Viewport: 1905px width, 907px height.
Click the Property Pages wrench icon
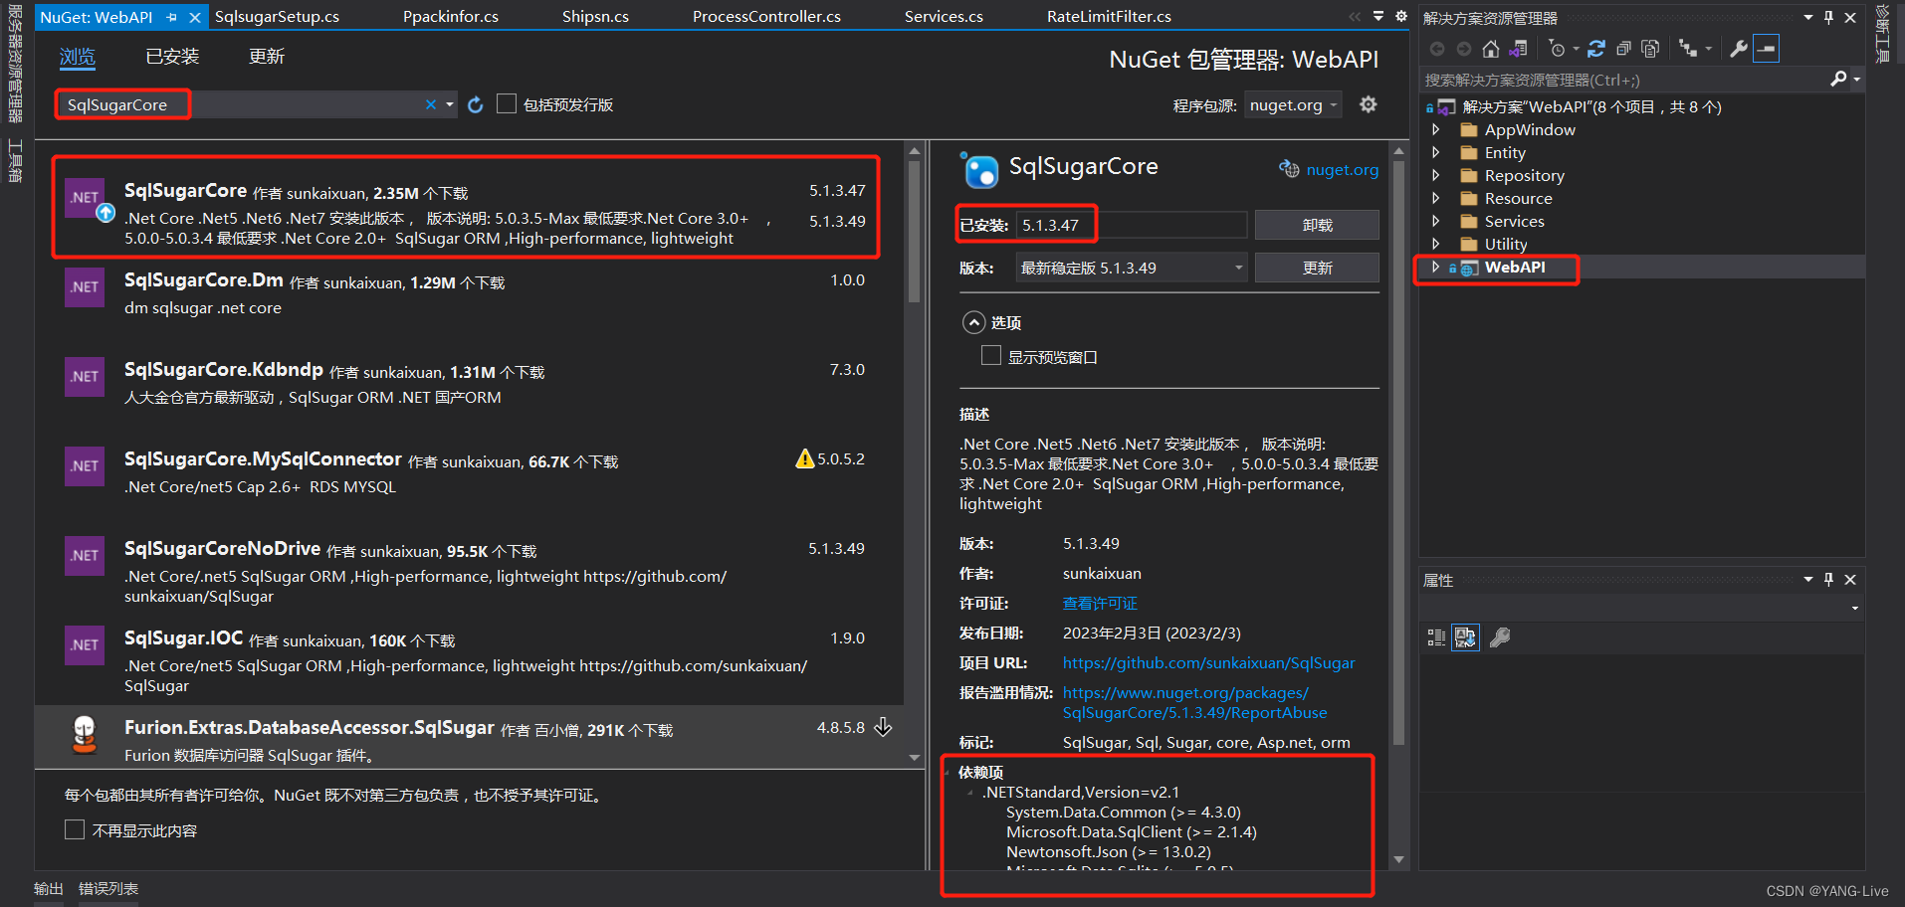pyautogui.click(x=1500, y=637)
